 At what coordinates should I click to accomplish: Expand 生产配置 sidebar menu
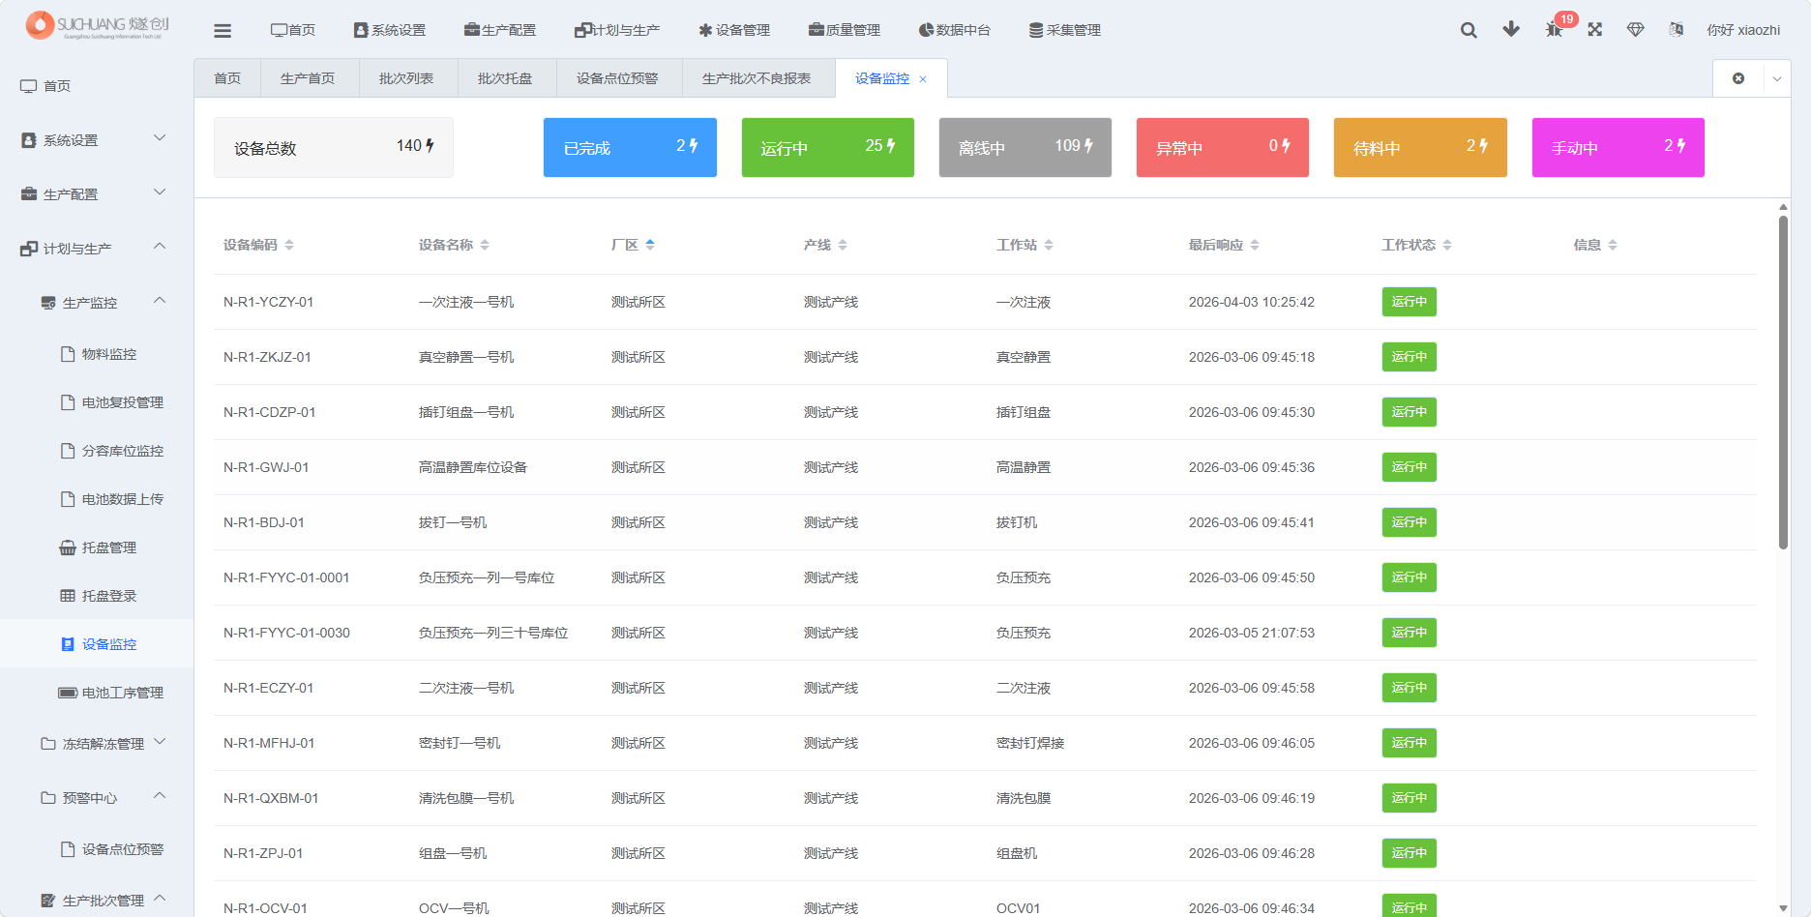point(97,194)
